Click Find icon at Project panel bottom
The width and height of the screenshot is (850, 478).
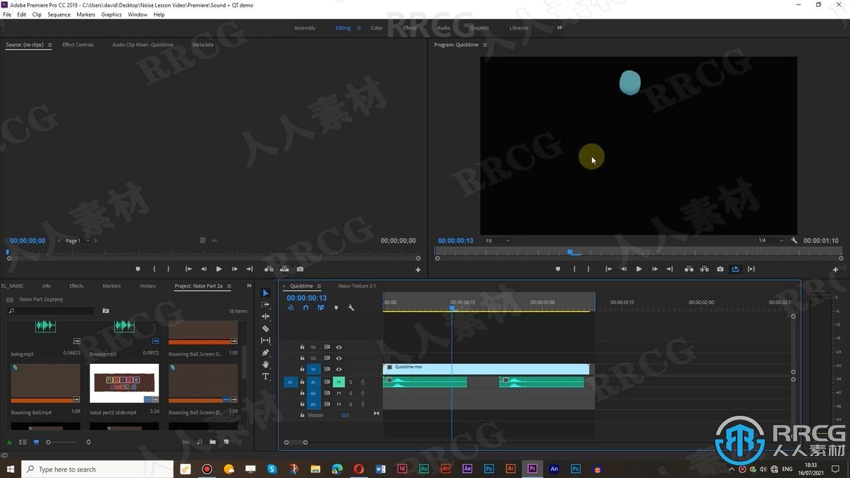[199, 442]
